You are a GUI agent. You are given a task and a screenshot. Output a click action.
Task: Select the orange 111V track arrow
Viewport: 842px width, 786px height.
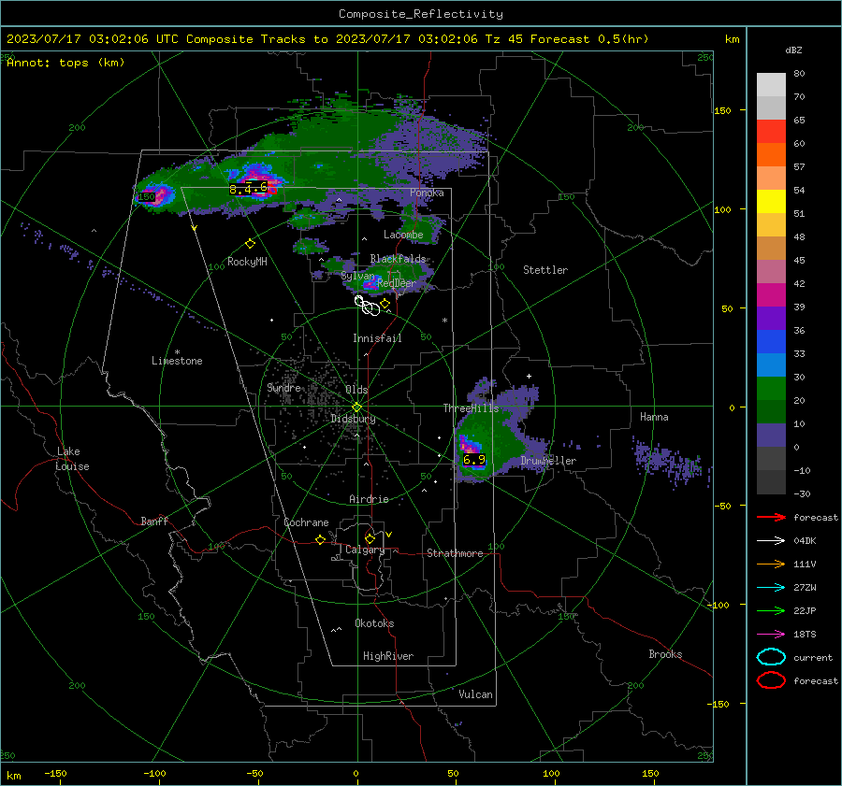pyautogui.click(x=771, y=564)
